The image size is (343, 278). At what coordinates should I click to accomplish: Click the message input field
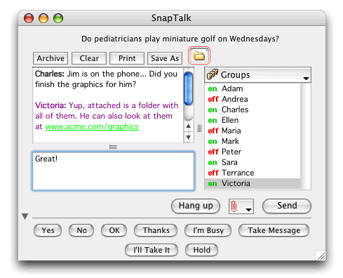(x=113, y=171)
